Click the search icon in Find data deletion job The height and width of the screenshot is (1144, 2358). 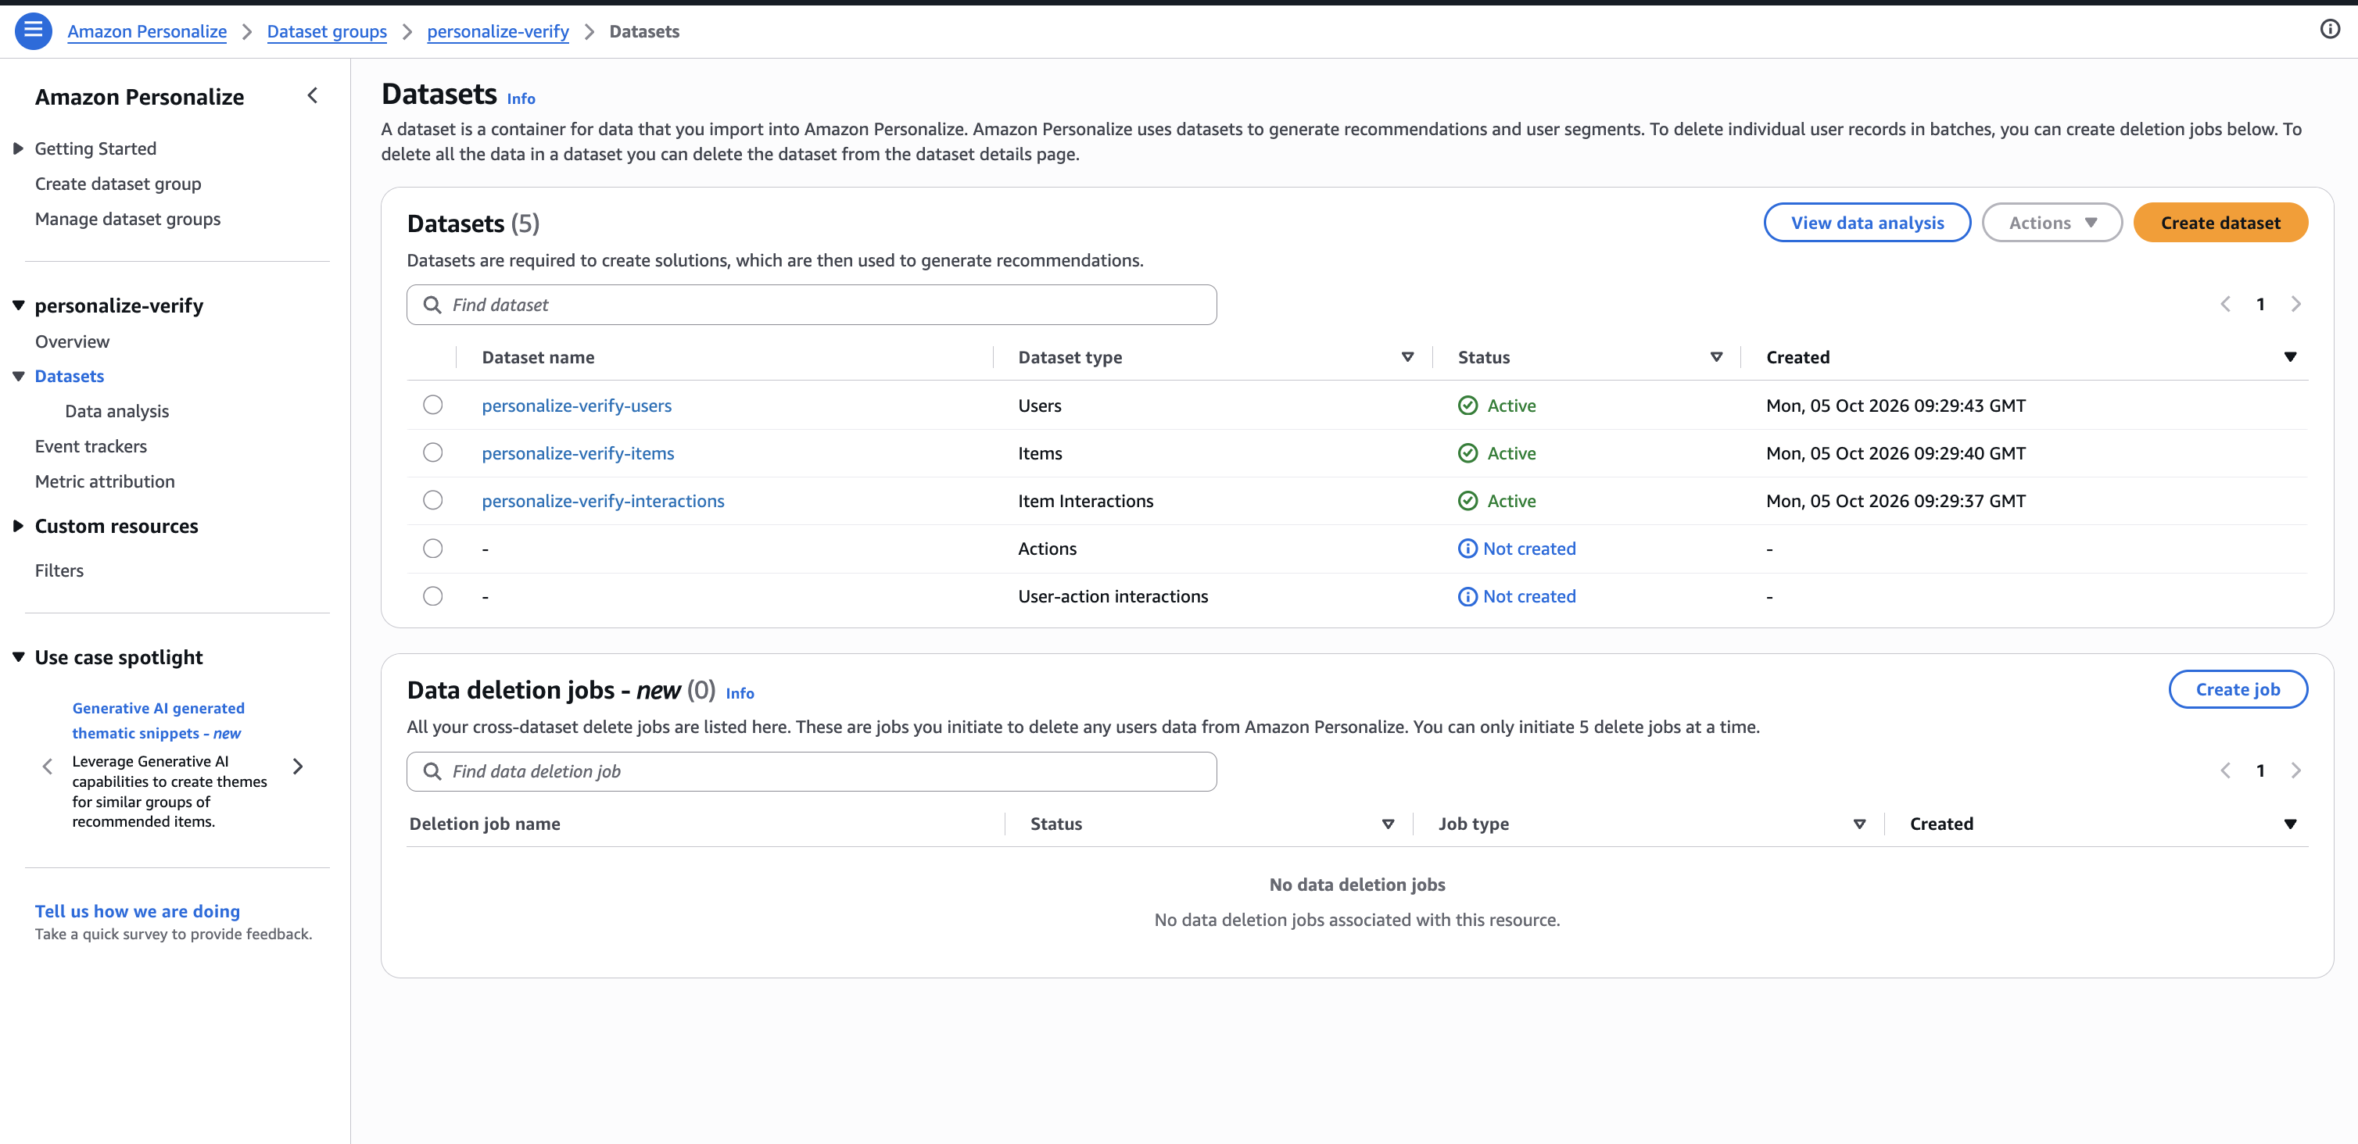click(x=432, y=771)
